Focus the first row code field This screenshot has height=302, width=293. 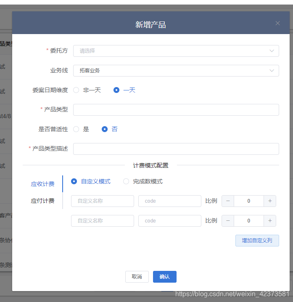[x=170, y=201]
